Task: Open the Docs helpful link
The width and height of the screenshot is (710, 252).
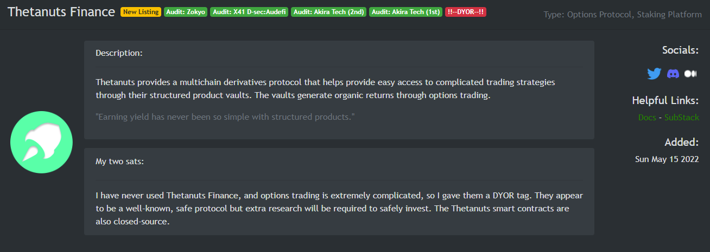Action: pos(647,117)
